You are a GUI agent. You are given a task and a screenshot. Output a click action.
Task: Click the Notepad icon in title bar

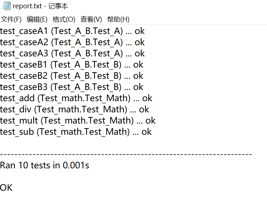6,6
